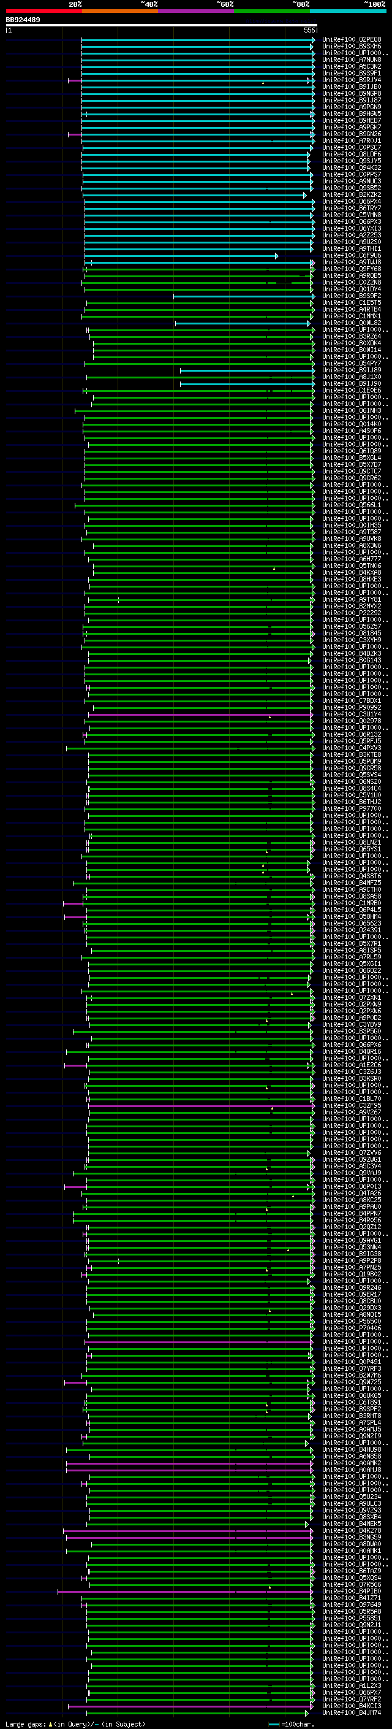The image size is (392, 1729).
Task: Select label UniRef100_O24391
Action: coord(352,930)
